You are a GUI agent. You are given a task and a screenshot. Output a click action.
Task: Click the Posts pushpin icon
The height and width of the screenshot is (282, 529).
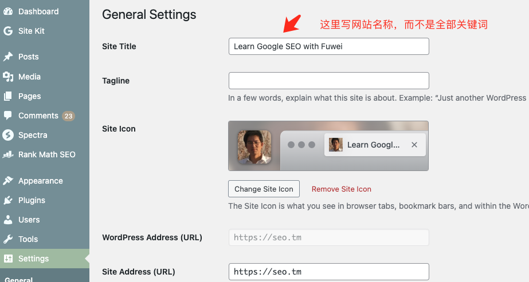pos(8,57)
